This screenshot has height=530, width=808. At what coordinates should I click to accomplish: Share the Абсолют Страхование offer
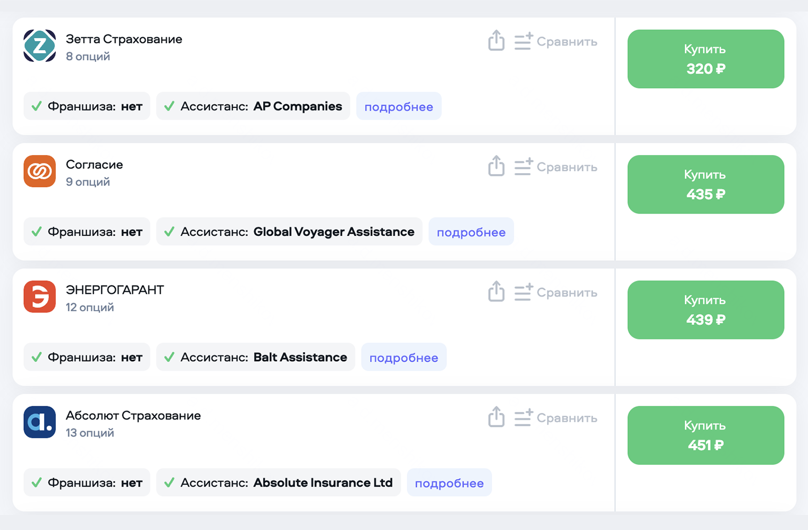pos(496,417)
